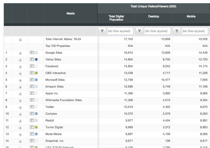This screenshot has height=148, width=210.
Task: Open filter icon for Mobile column
Action: click(x=177, y=31)
